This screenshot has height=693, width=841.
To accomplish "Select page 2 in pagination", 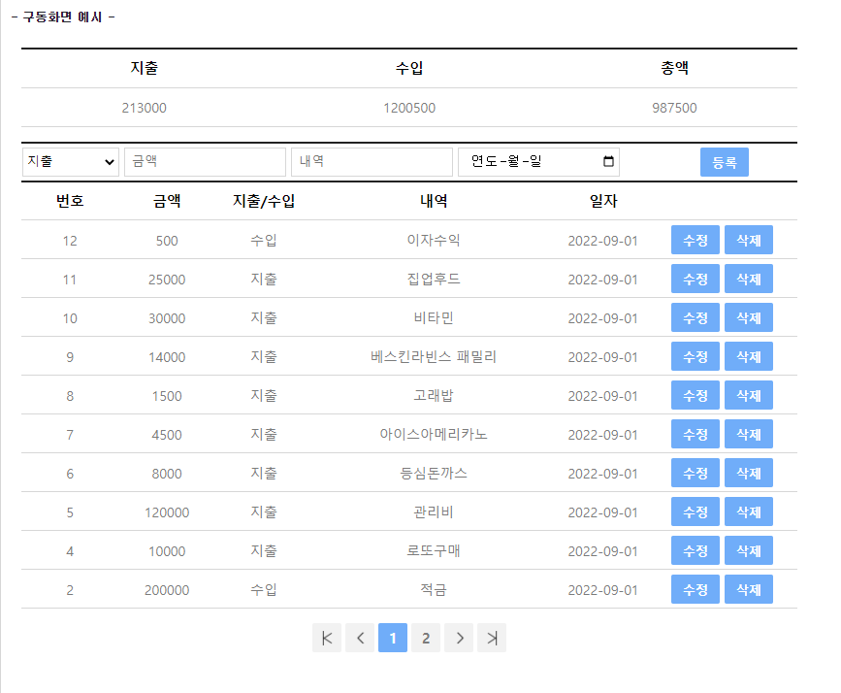I will [x=426, y=638].
